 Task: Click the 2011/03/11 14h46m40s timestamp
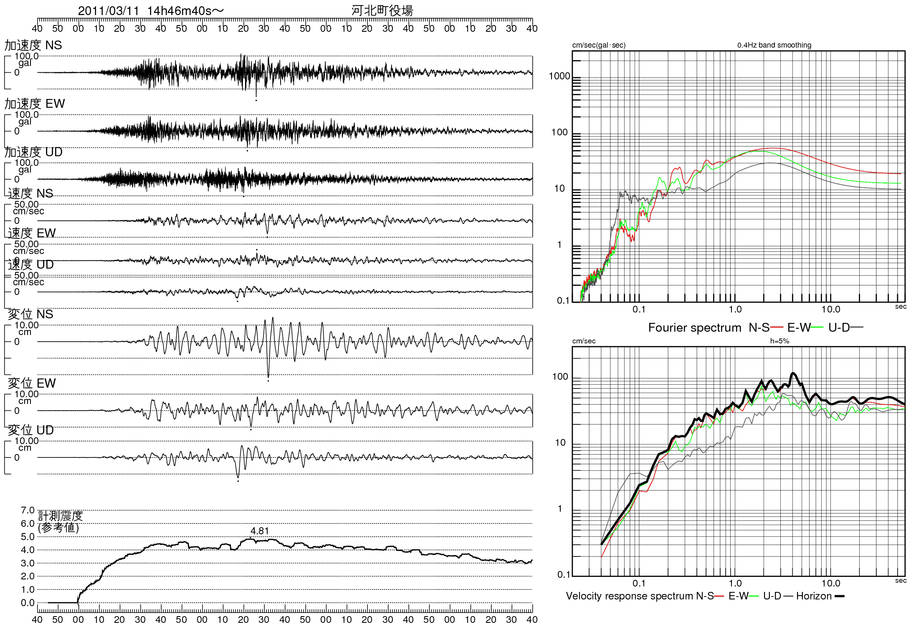151,11
